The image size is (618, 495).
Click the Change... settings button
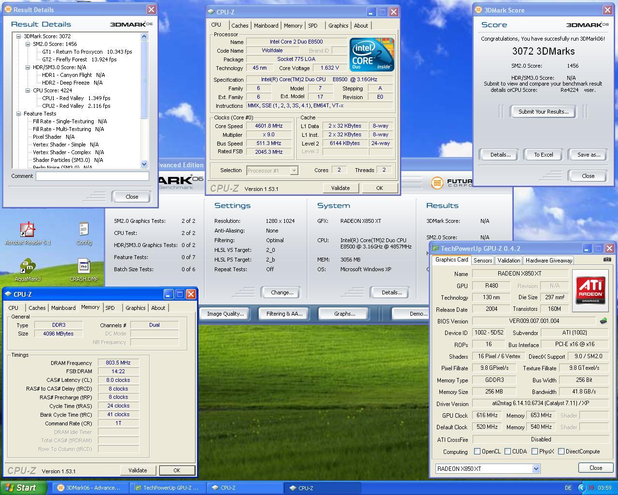coord(282,292)
